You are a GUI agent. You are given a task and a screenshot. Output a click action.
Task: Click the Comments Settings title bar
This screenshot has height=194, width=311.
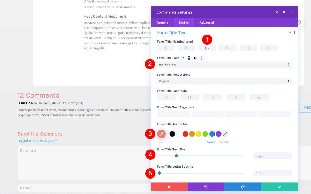[x=224, y=12]
